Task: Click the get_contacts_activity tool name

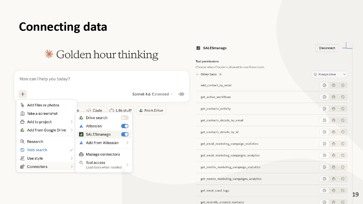Action: tap(216, 109)
